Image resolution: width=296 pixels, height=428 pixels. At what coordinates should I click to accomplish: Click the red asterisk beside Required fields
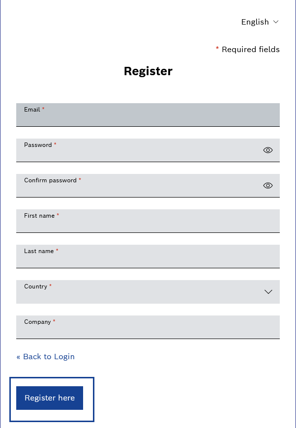tap(217, 49)
